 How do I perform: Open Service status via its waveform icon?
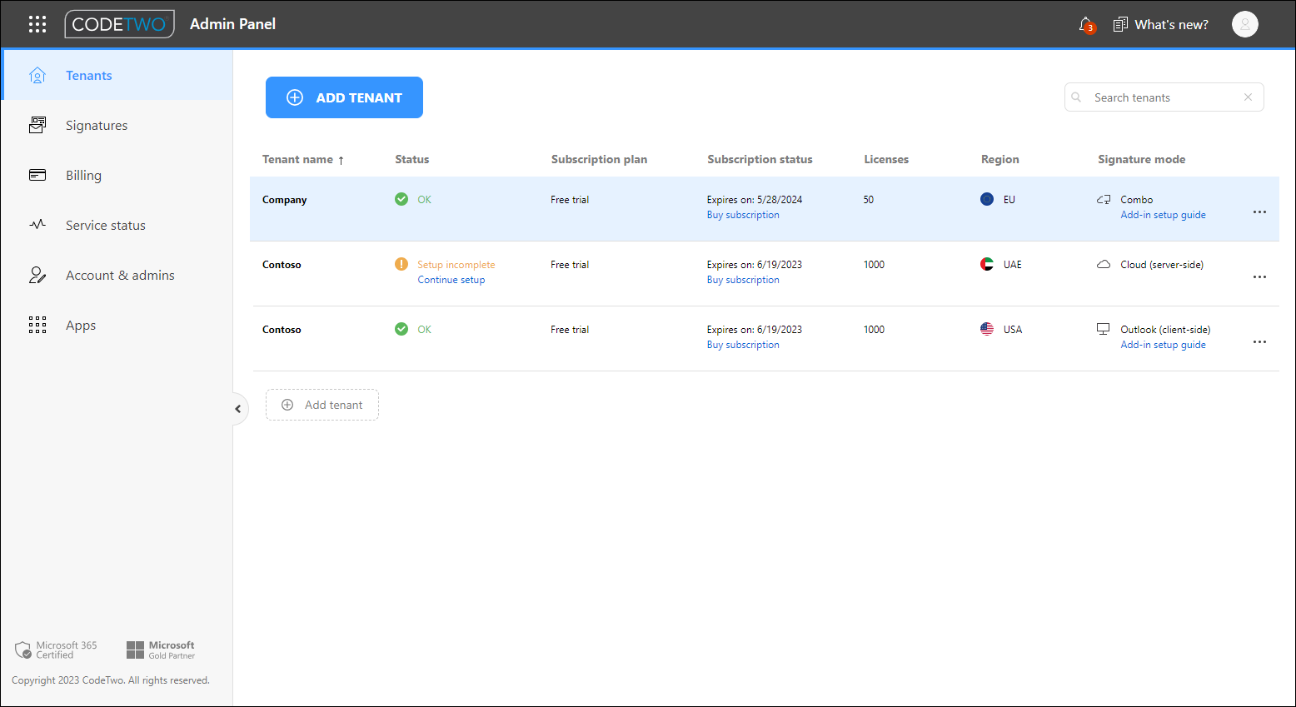(x=37, y=225)
